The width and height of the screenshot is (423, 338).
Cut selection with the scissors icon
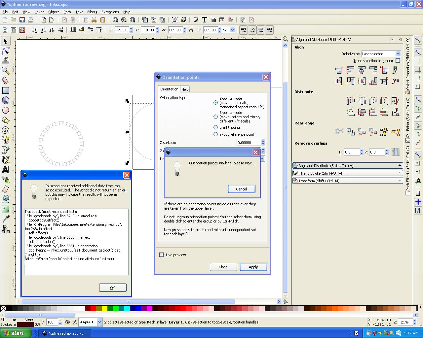click(x=94, y=20)
